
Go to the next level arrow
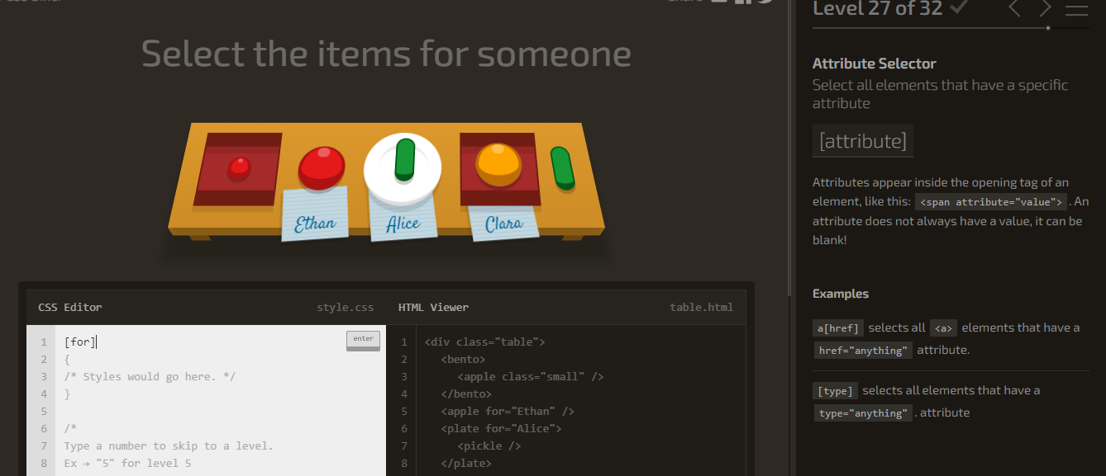[1046, 8]
